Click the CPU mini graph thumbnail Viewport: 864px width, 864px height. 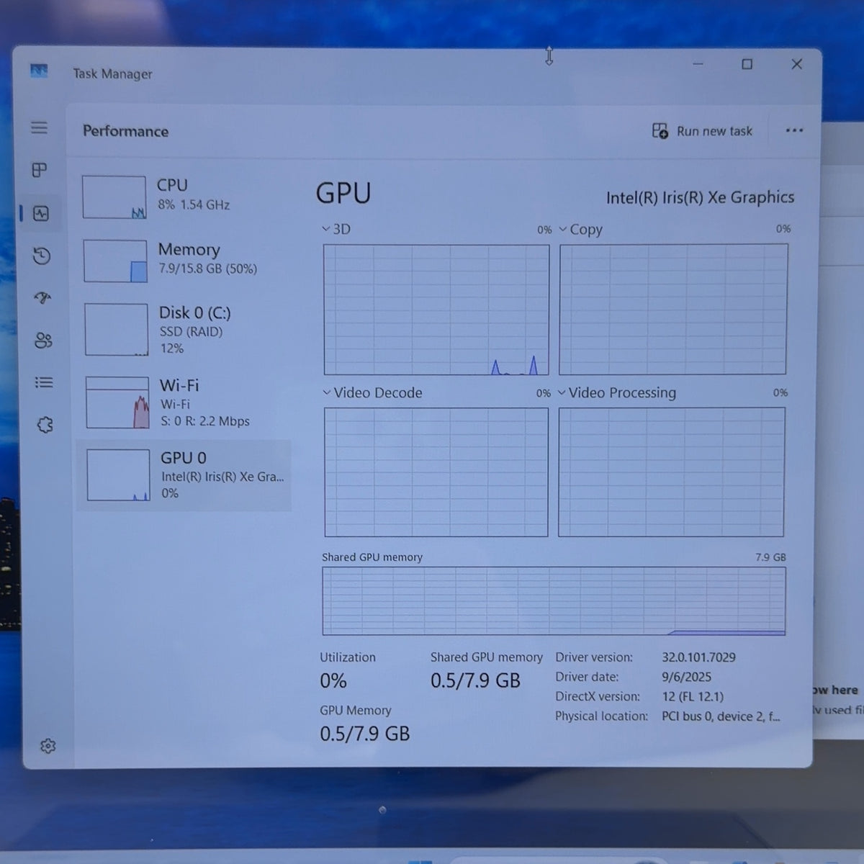click(114, 197)
